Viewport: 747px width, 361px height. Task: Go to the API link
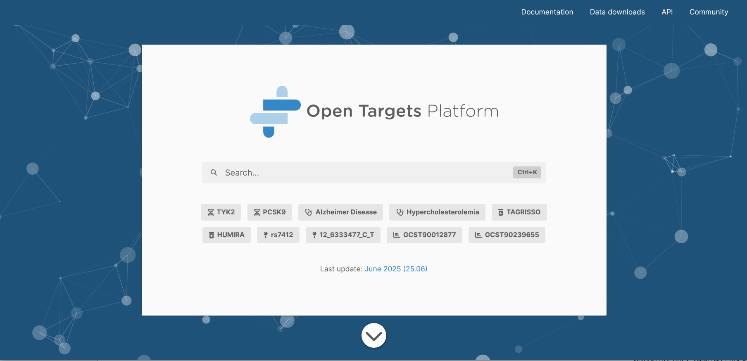pyautogui.click(x=667, y=12)
